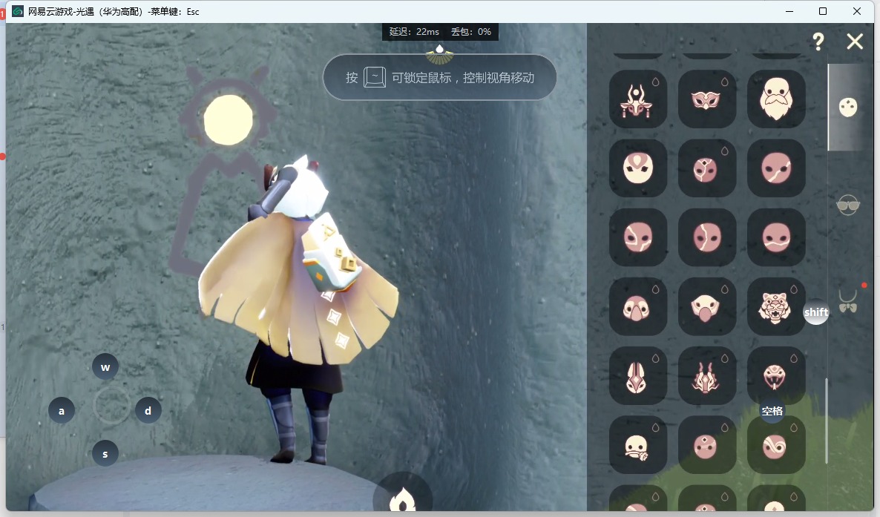Click the 空格 spacebar overlay button
The image size is (880, 517).
click(x=772, y=411)
